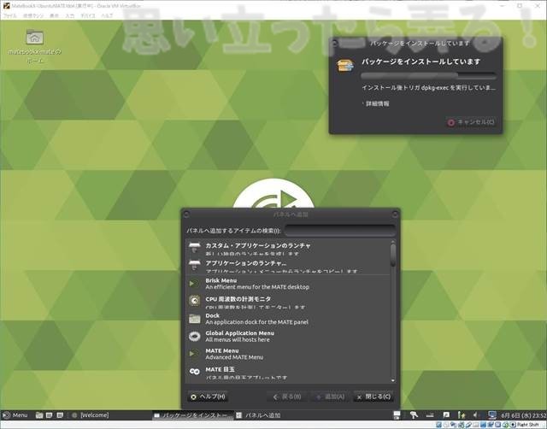547x429 pixels.
Task: Open window menu button of install dialog
Action: coord(335,43)
